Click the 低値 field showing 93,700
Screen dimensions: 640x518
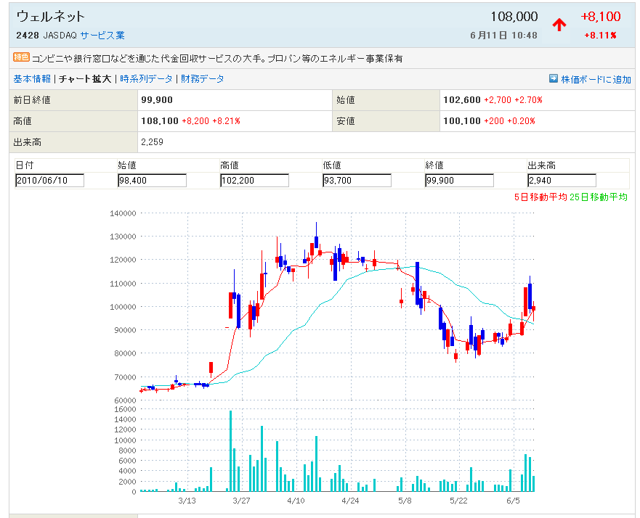tap(357, 180)
